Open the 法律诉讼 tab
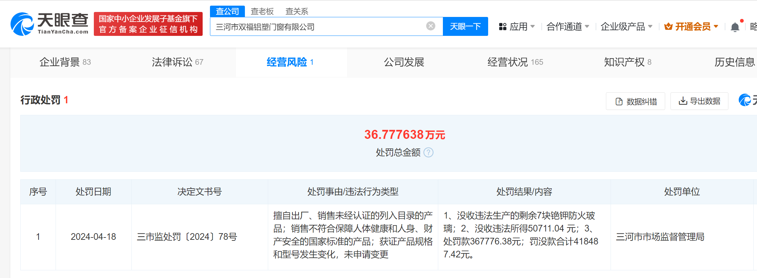The height and width of the screenshot is (278, 757). click(177, 62)
